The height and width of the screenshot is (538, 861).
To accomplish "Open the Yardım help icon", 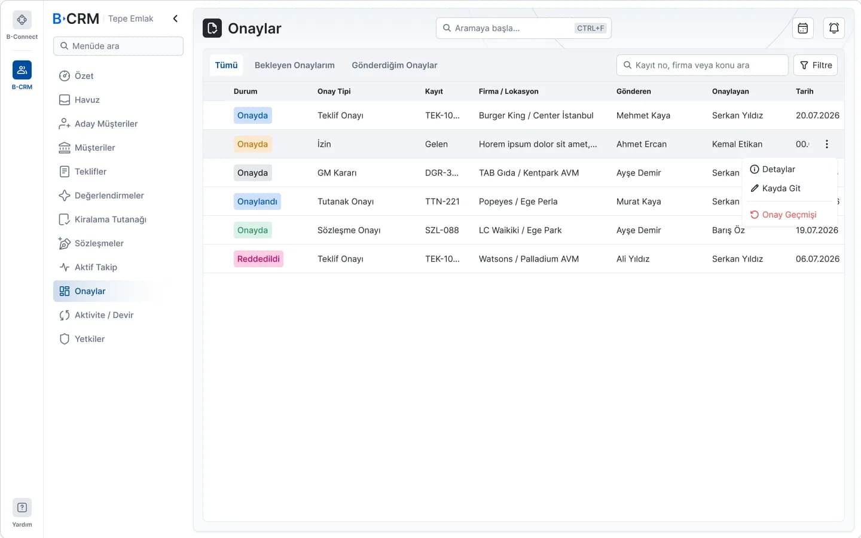I will click(22, 508).
